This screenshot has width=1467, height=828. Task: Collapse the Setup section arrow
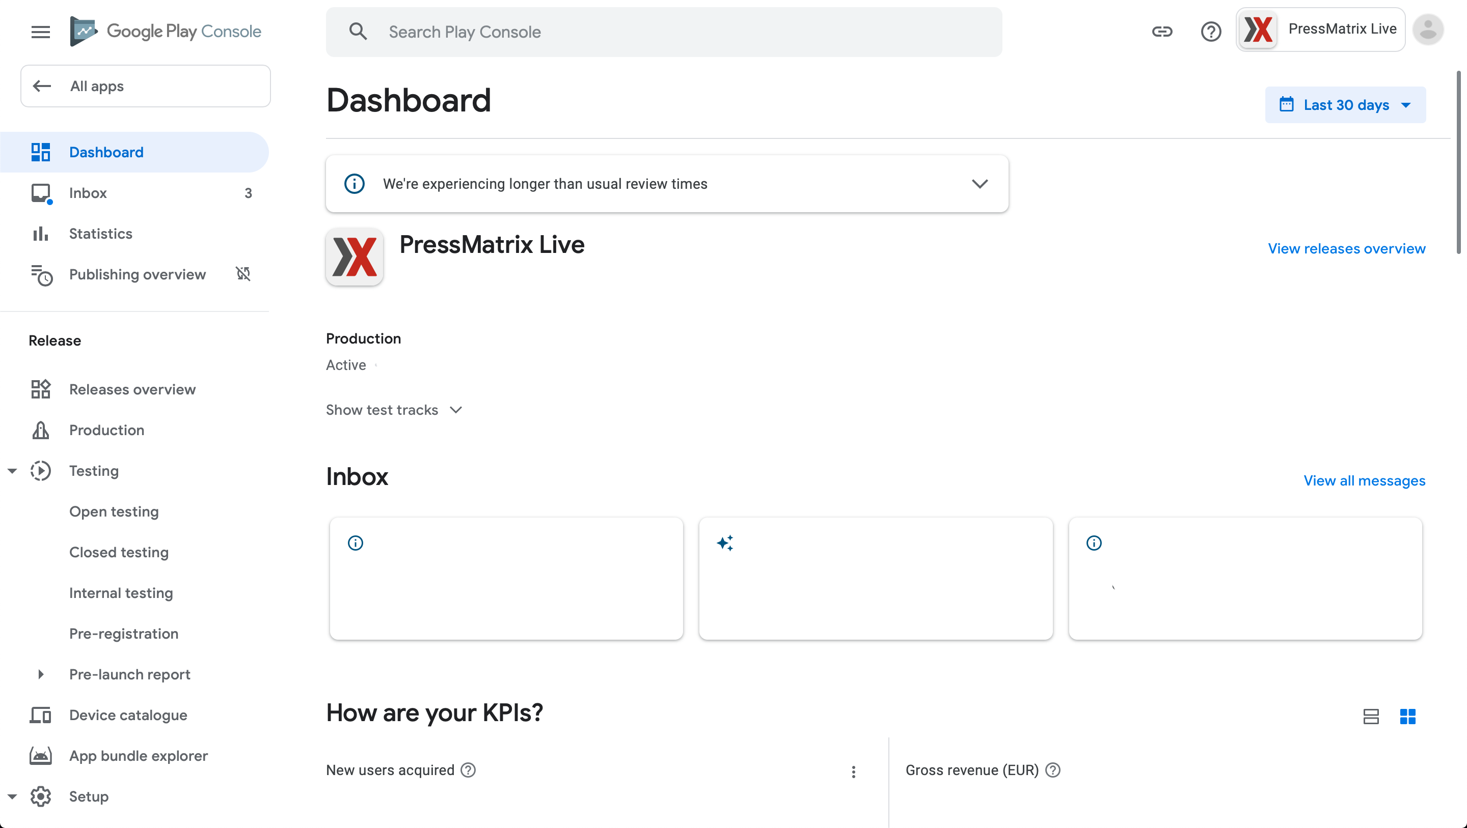12,796
